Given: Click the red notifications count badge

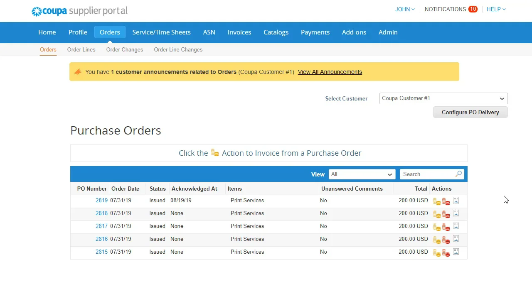Looking at the screenshot, I should tap(473, 9).
